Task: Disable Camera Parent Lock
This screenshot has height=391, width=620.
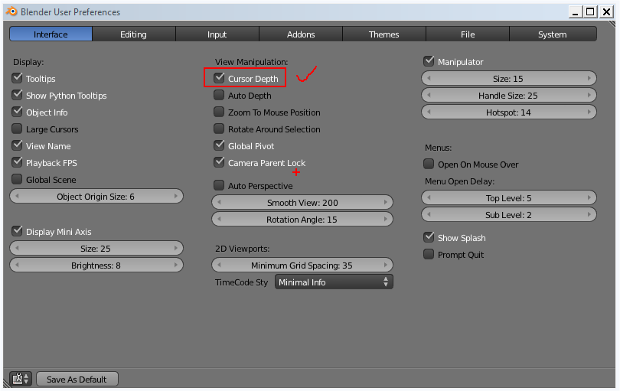Action: pyautogui.click(x=219, y=162)
